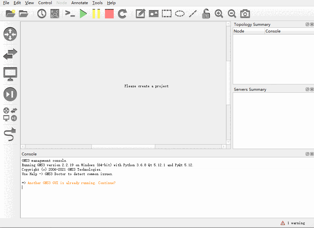Create a new blank project
The height and width of the screenshot is (228, 314).
[x=10, y=13]
